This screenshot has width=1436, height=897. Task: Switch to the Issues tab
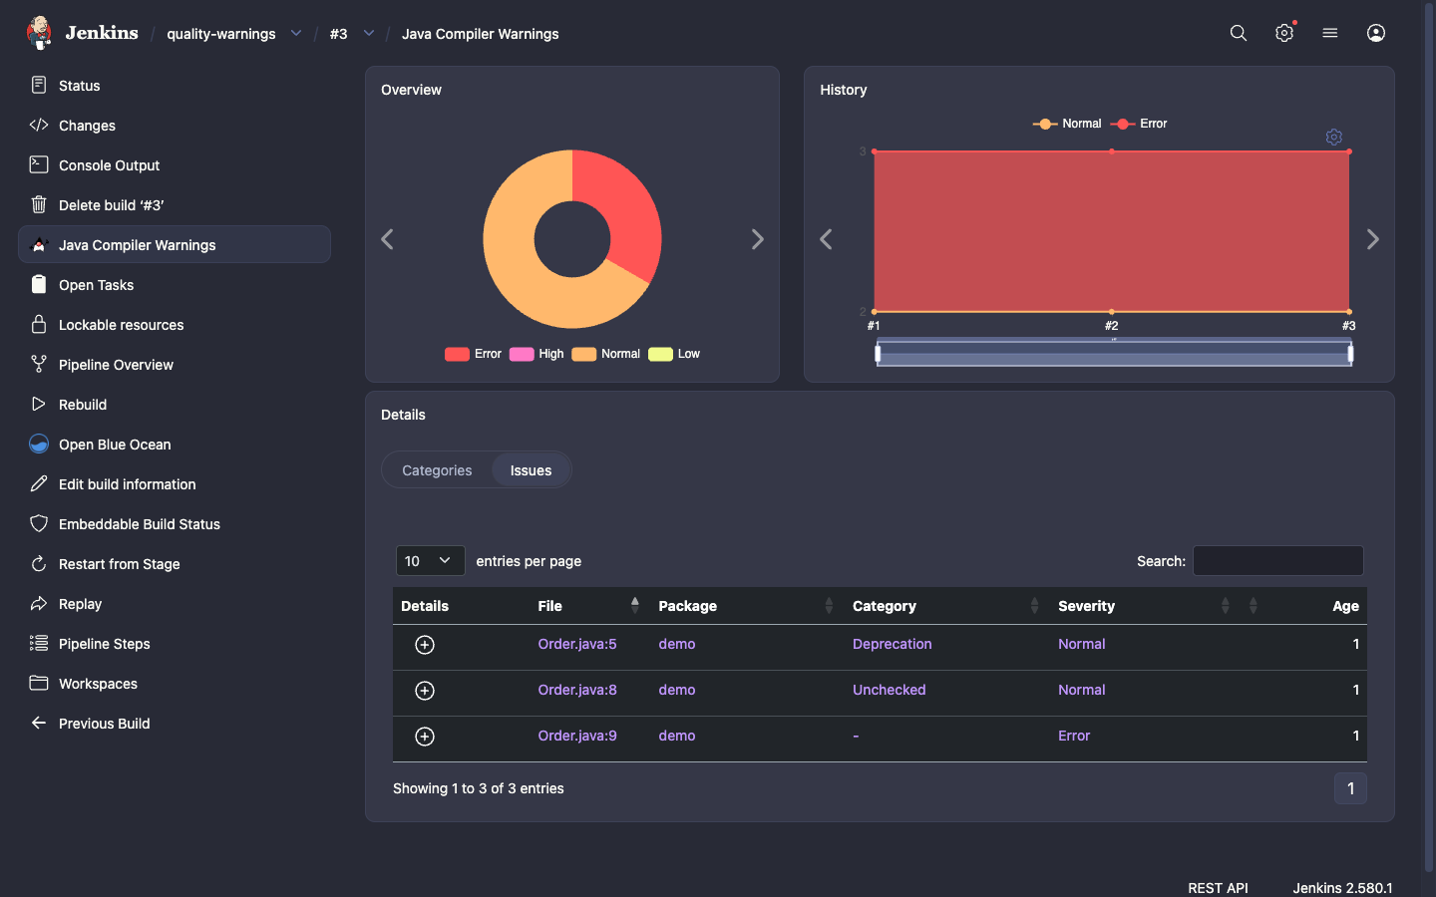(531, 470)
